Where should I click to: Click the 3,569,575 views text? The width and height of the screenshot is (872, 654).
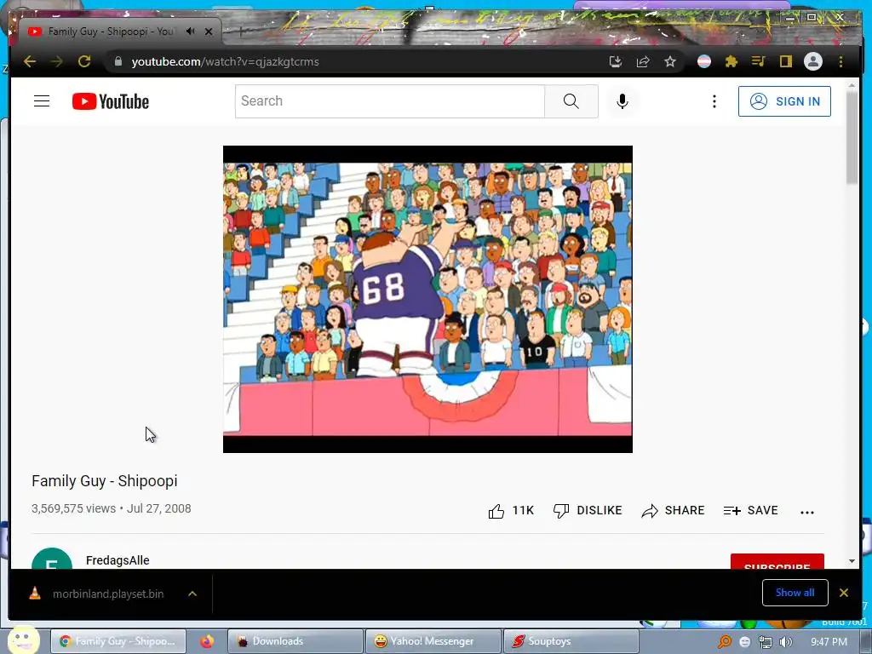(73, 509)
